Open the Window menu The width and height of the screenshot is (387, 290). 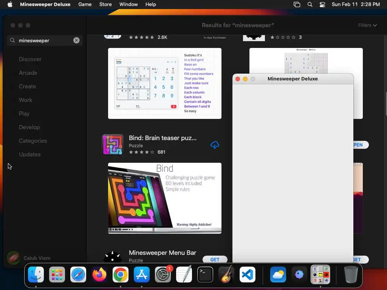[128, 5]
